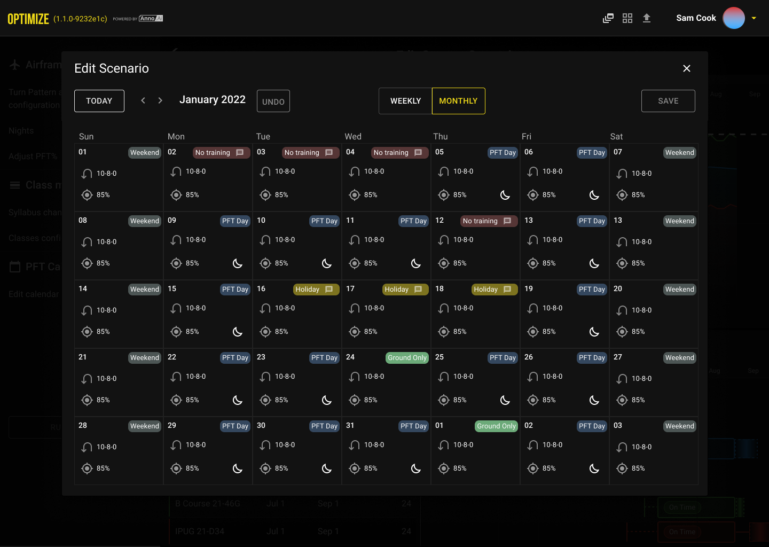
Task: Open the grid view icon in the header
Action: point(627,18)
